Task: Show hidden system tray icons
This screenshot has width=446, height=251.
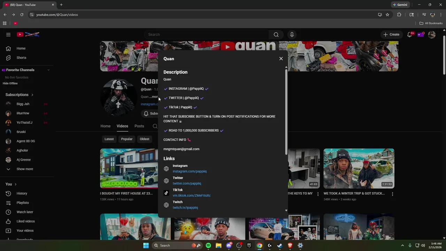Action: coord(402,245)
